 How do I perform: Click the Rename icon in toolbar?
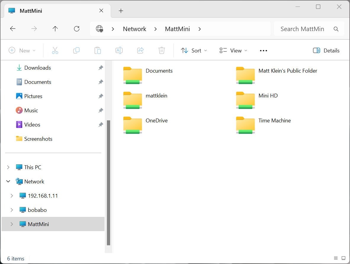119,50
